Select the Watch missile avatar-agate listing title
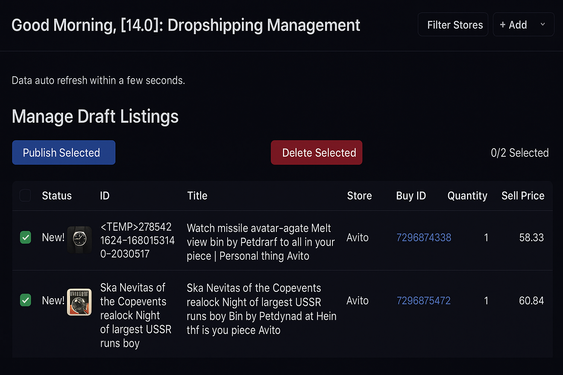 coord(261,242)
